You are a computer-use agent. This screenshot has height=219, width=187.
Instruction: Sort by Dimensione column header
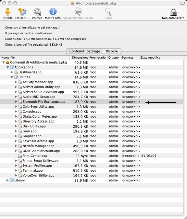(x=79, y=58)
